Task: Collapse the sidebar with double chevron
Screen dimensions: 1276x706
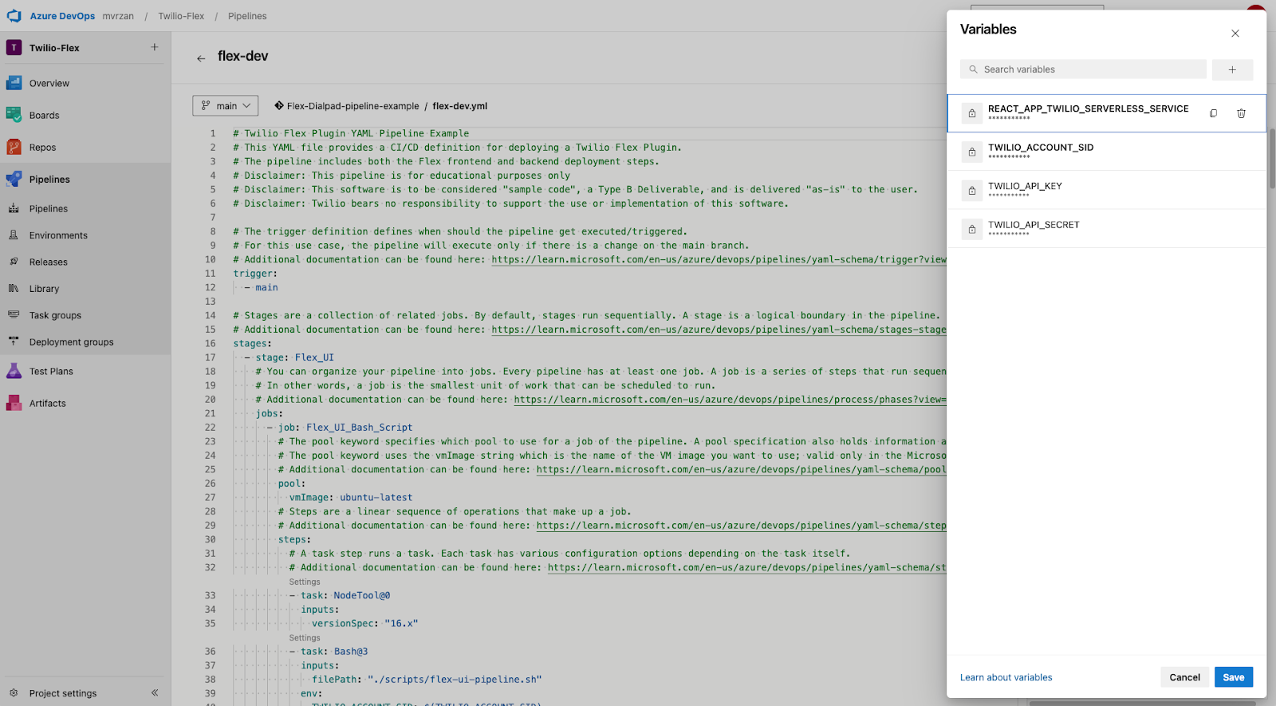Action: [x=155, y=692]
